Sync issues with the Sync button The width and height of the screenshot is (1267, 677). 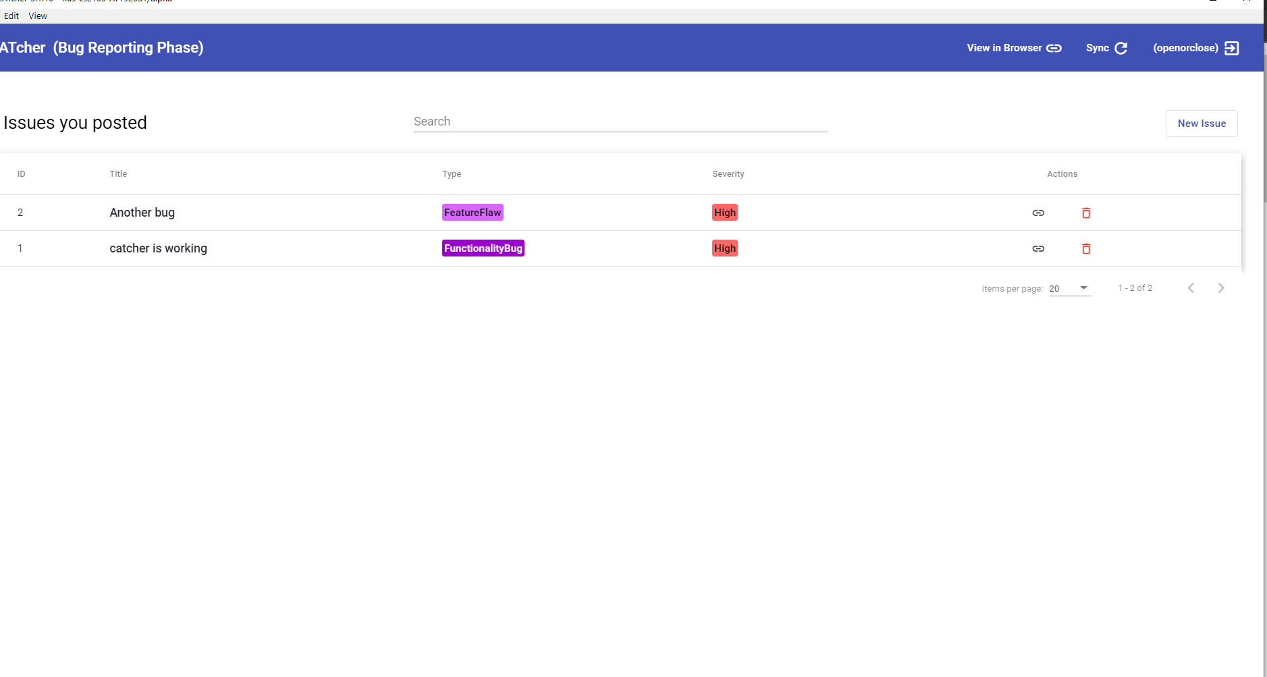pos(1106,48)
